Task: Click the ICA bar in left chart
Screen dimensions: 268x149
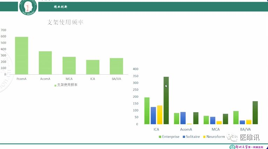Action: point(93,67)
